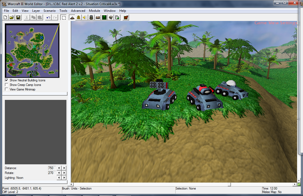Open the View menu
Screen dimensions: 303x196
point(25,11)
